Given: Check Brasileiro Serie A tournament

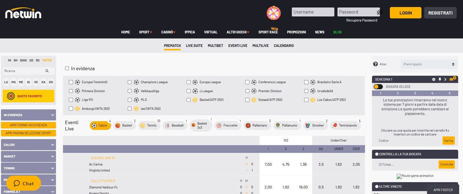Looking at the screenshot, I should click(x=306, y=82).
